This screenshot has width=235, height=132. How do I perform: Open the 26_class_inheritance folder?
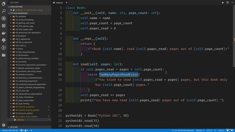tap(25, 97)
